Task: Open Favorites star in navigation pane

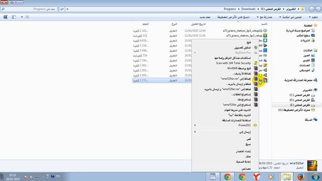Action: pyautogui.click(x=315, y=26)
